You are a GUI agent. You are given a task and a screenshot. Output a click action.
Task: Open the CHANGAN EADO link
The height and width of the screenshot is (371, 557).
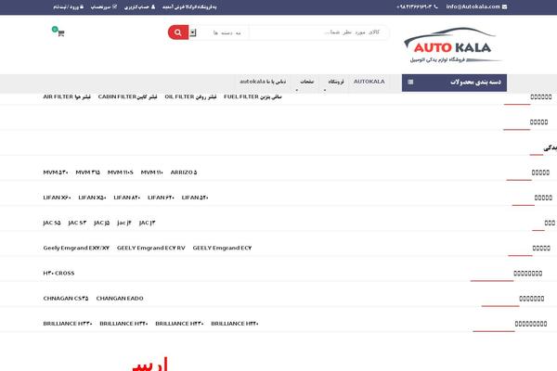click(x=120, y=299)
